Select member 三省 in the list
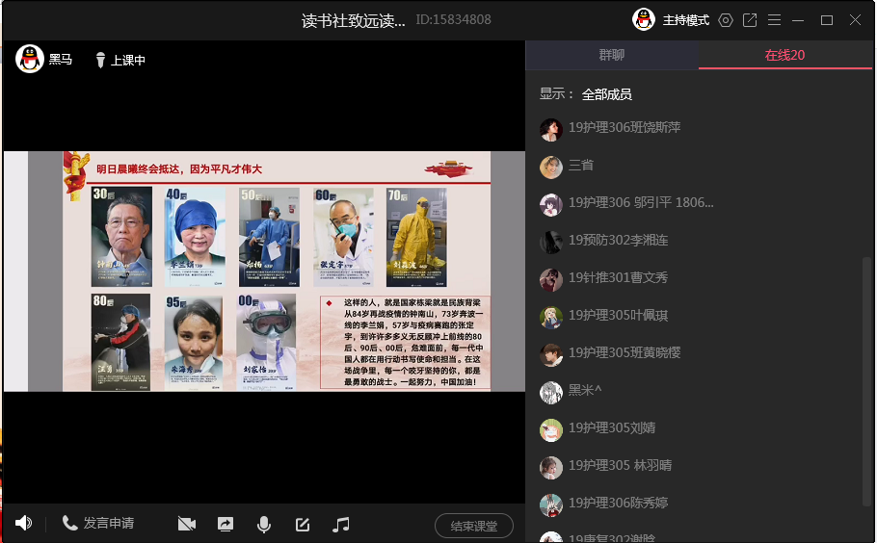The image size is (877, 543). pos(580,166)
